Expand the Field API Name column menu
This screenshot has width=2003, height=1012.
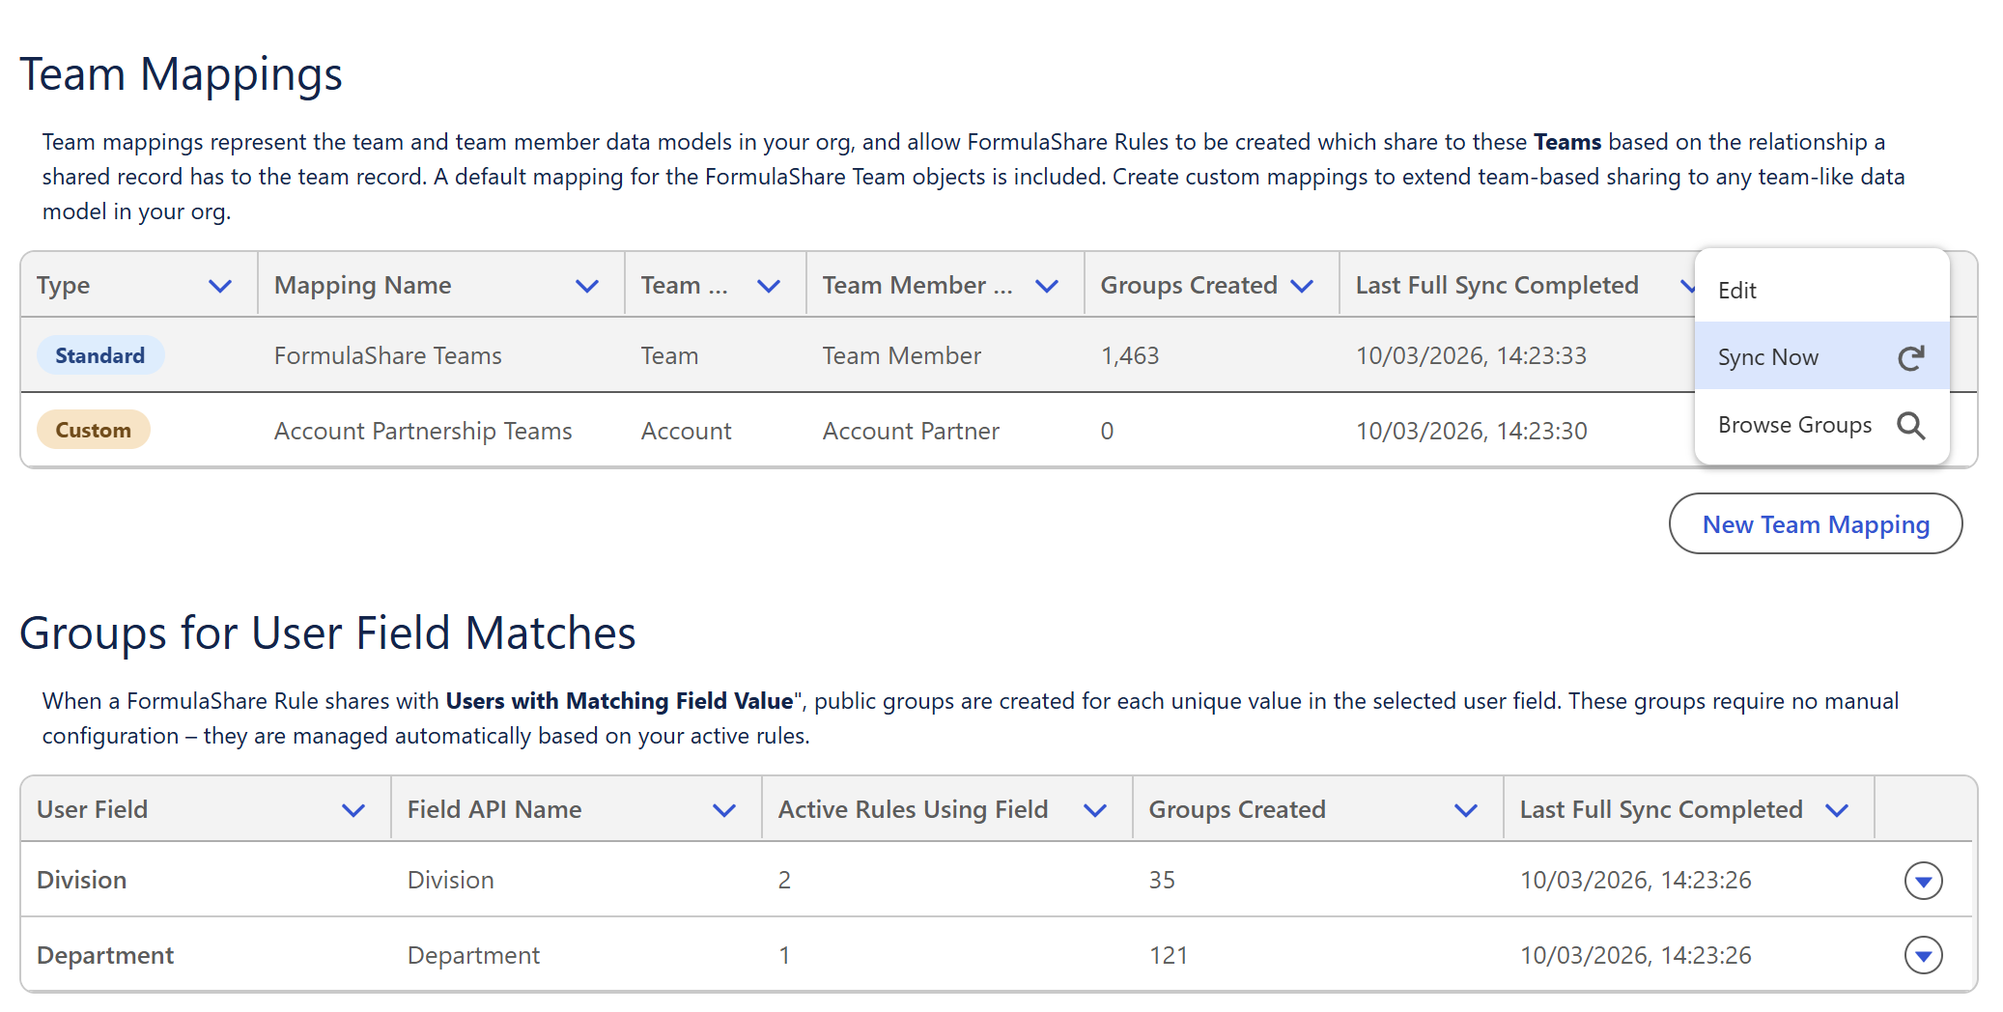coord(724,811)
